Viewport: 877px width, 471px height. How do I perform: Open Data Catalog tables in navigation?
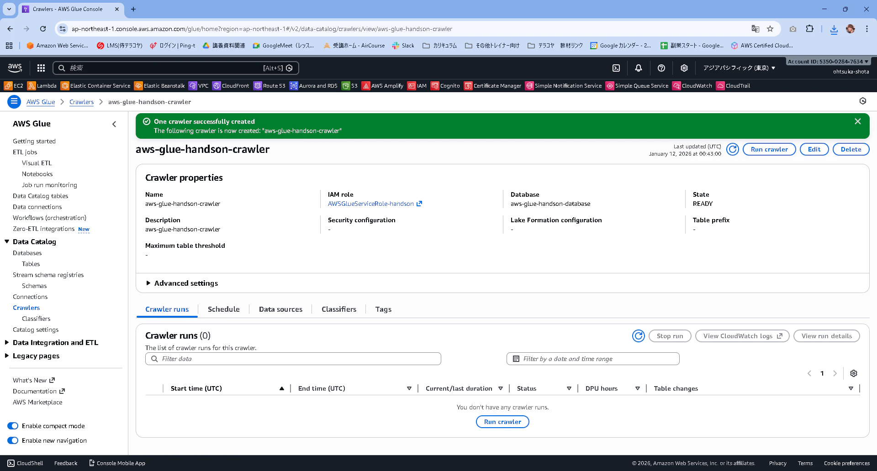pos(40,196)
